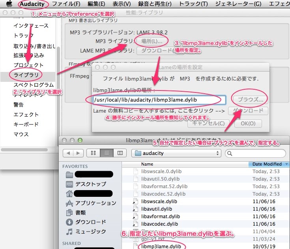The height and width of the screenshot is (249, 290).
Task: Open the ファイル(F) menu
Action: [66, 4]
